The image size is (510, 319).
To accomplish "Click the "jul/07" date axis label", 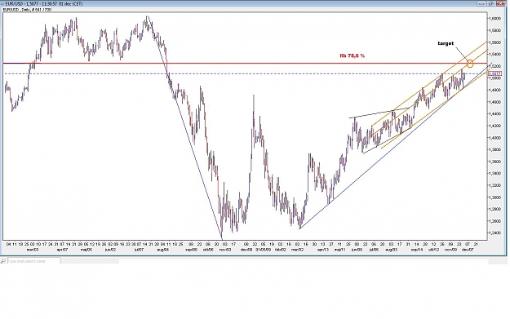I will (x=139, y=250).
